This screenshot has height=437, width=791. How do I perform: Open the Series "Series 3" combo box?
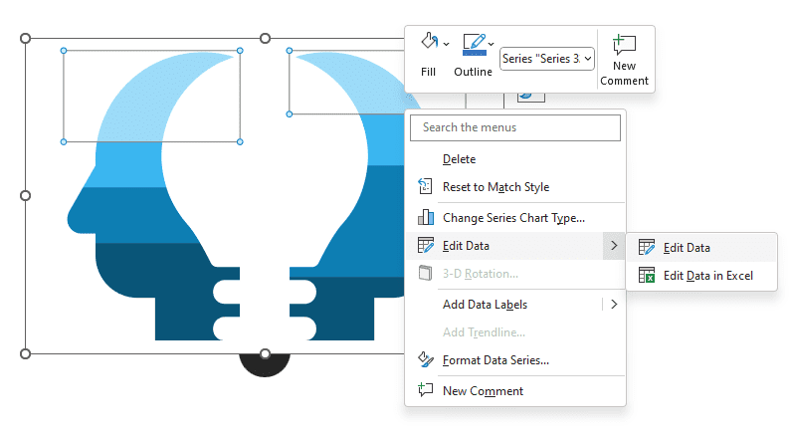coord(547,59)
